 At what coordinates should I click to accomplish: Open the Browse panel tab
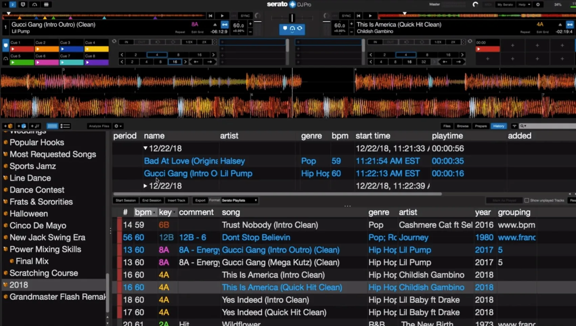click(462, 126)
